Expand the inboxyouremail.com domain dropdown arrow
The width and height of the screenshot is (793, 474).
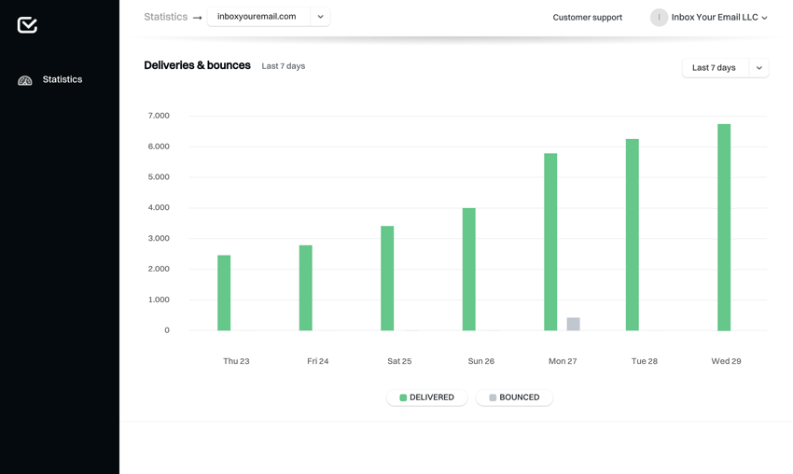[320, 17]
